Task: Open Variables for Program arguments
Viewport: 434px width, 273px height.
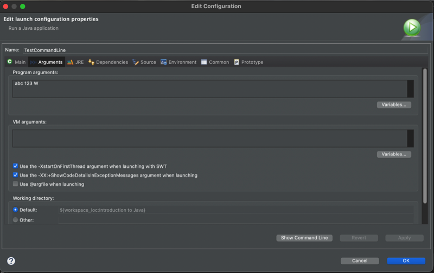Action: [394, 105]
